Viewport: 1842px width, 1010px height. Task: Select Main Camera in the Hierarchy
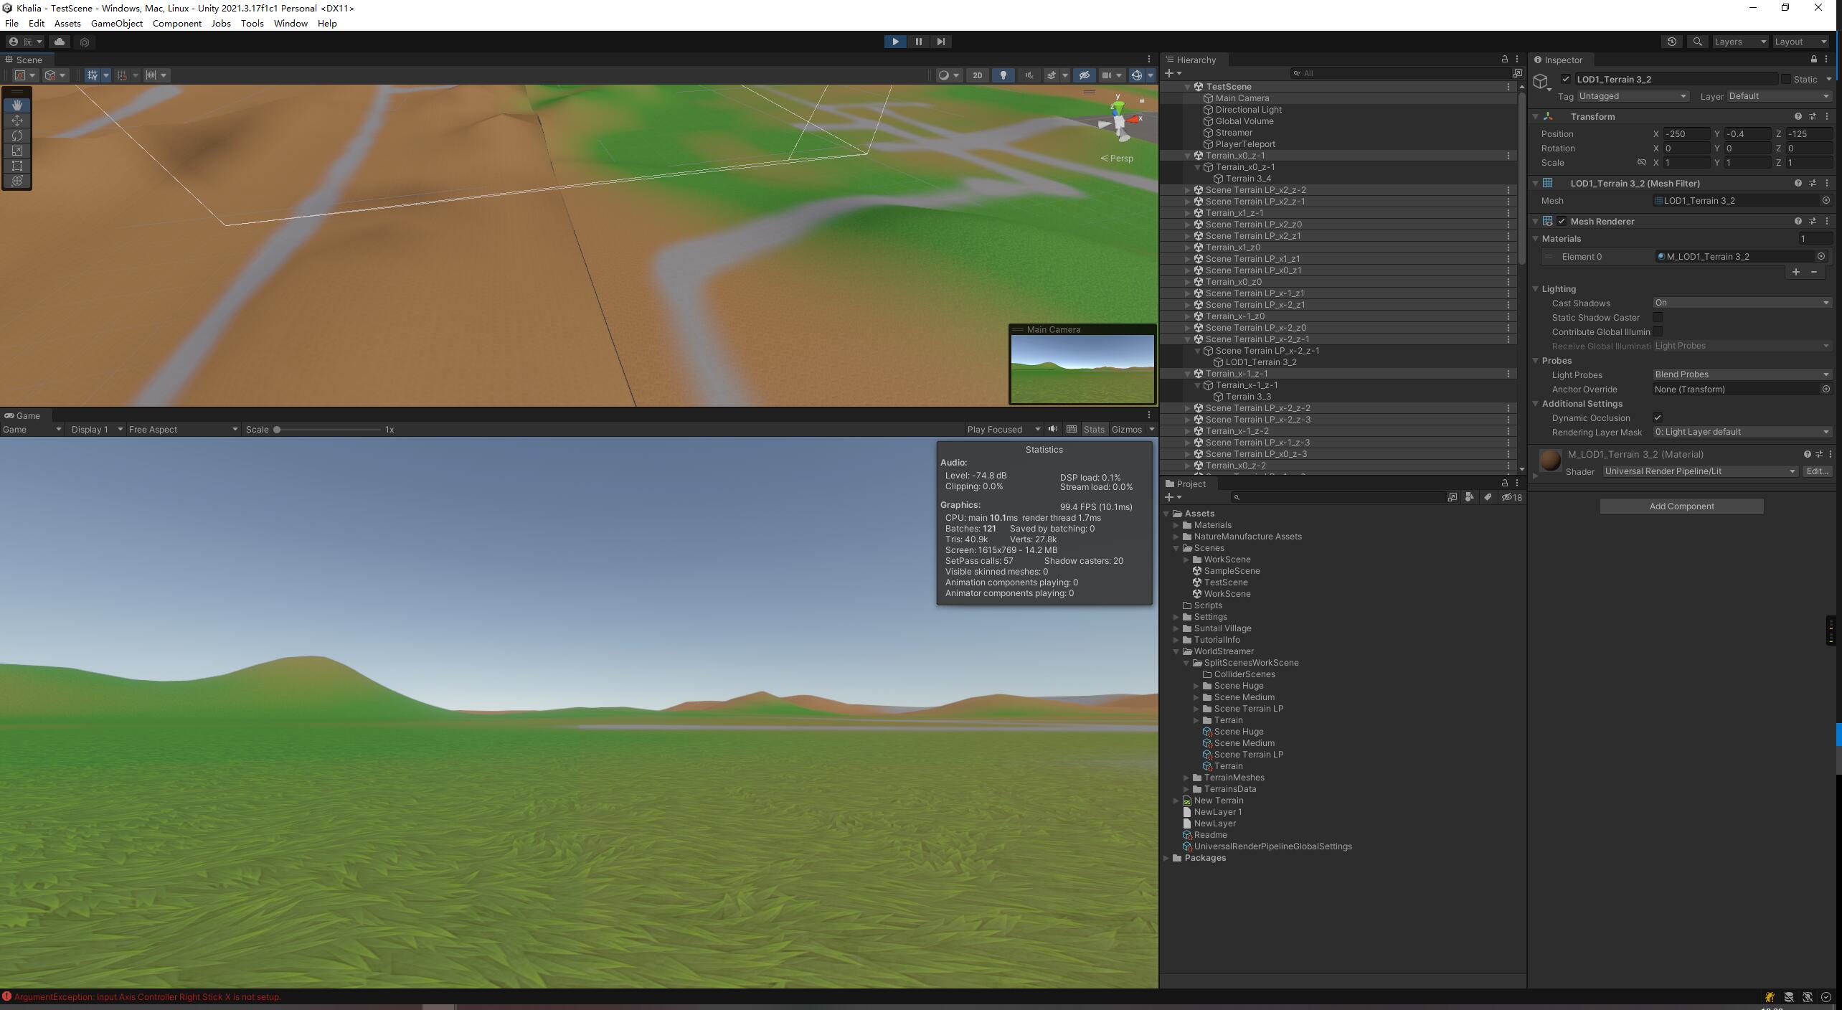click(x=1242, y=98)
